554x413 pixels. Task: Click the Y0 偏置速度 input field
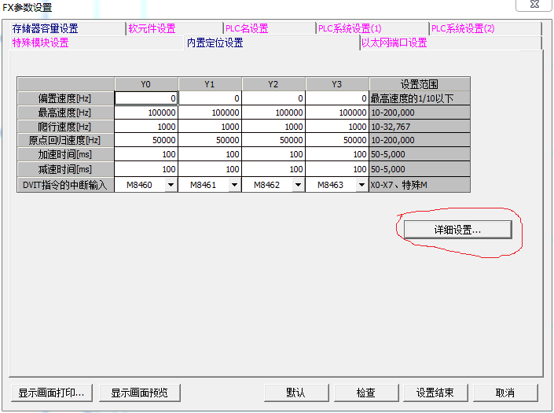coord(146,98)
